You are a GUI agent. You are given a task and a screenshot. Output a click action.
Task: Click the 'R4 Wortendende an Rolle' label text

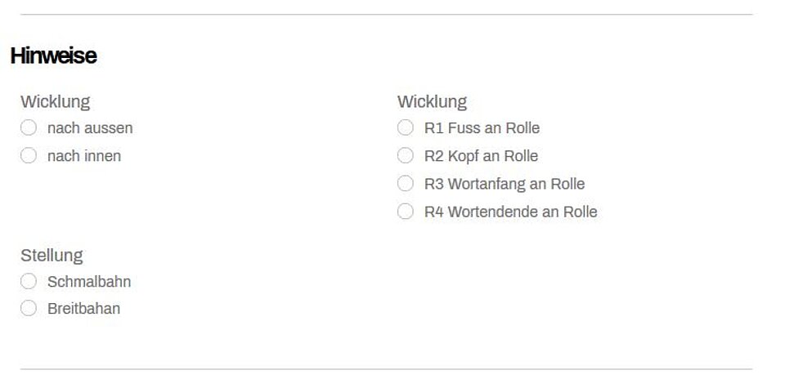[510, 212]
